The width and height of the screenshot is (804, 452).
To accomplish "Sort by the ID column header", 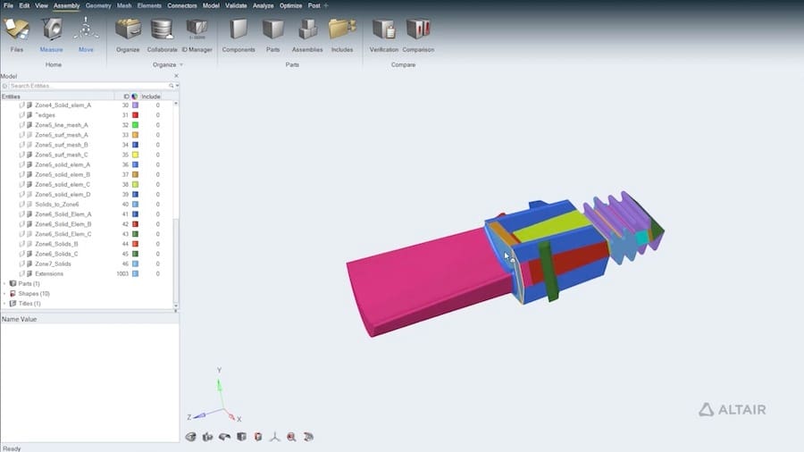I will point(126,96).
